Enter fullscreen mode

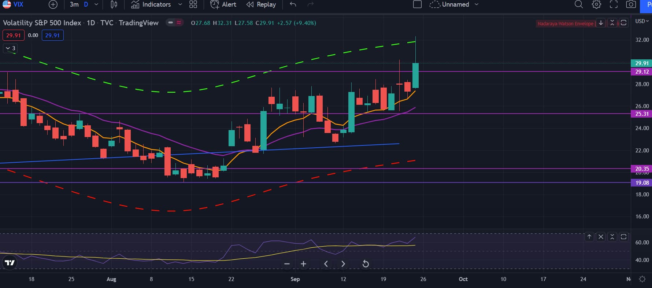pos(614,4)
